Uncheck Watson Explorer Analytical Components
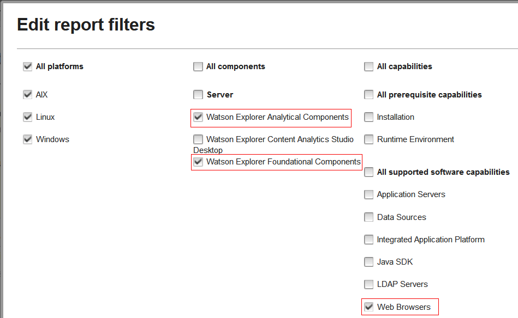Viewport: 518px width, 318px height. point(198,117)
